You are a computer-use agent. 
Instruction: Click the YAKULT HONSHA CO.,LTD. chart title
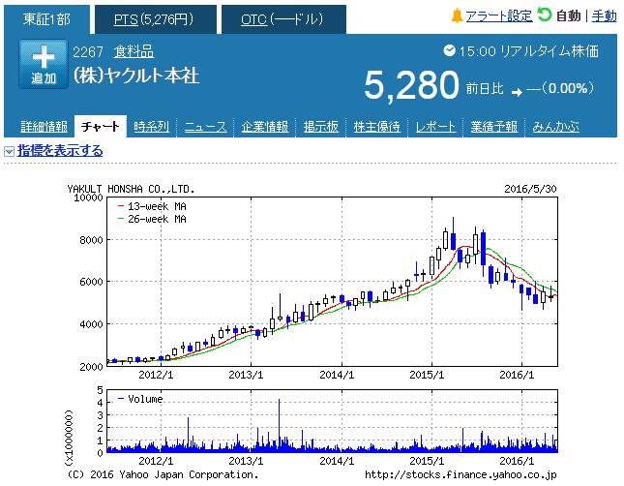tap(131, 189)
